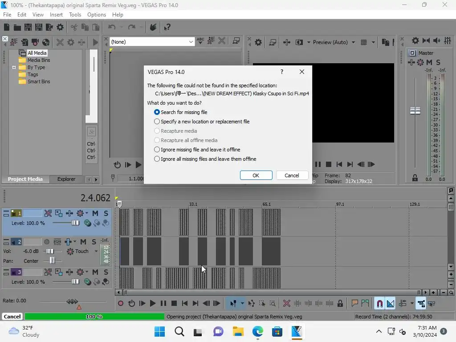Open the Tools menu
This screenshot has width=456, height=342.
point(75,15)
